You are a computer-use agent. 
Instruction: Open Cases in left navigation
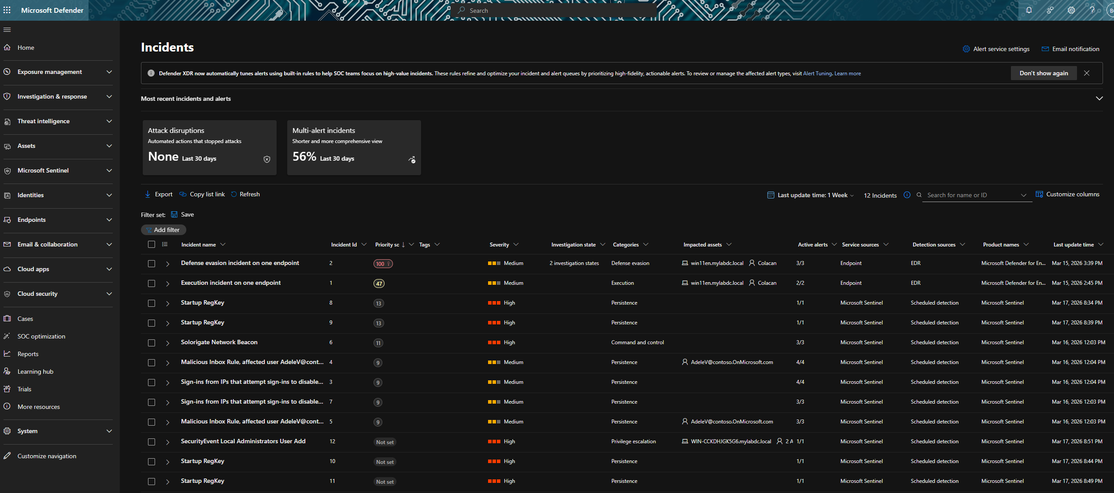(x=25, y=319)
